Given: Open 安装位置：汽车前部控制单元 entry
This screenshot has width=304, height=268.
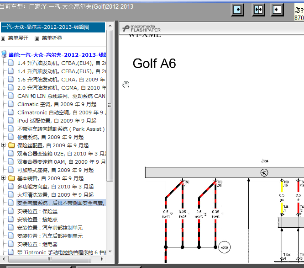Looking at the screenshot, I should 50,228.
